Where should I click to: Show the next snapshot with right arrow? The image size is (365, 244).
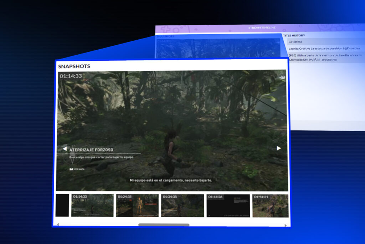(x=279, y=148)
